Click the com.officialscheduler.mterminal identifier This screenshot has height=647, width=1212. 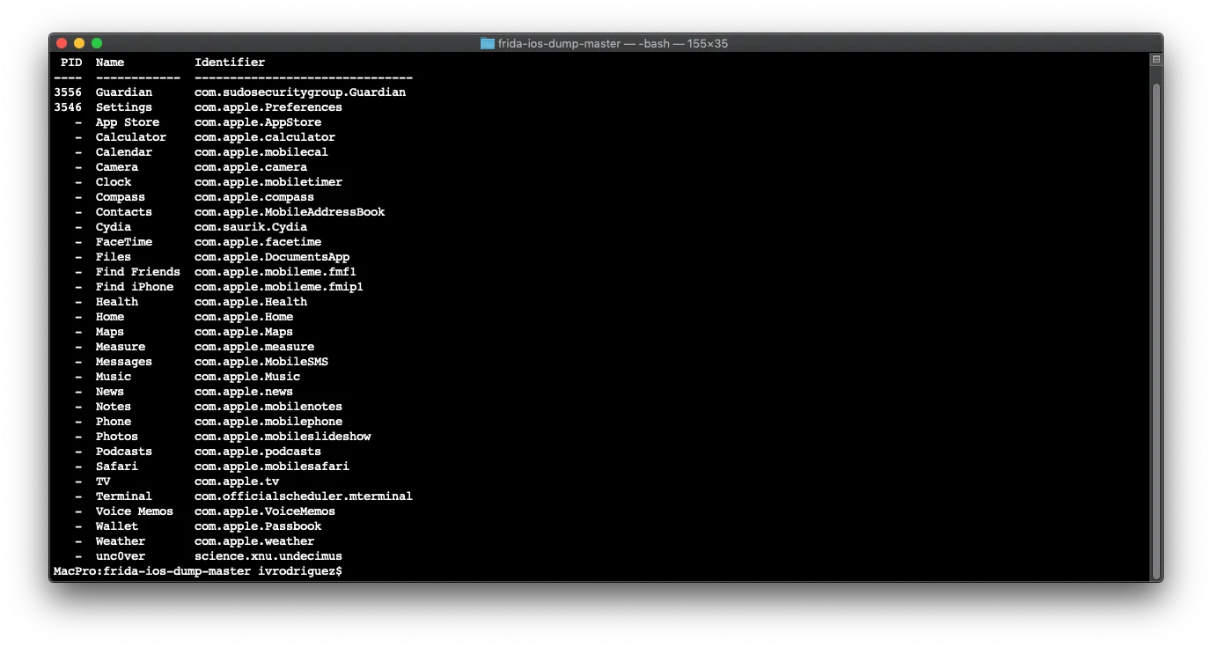(x=304, y=496)
